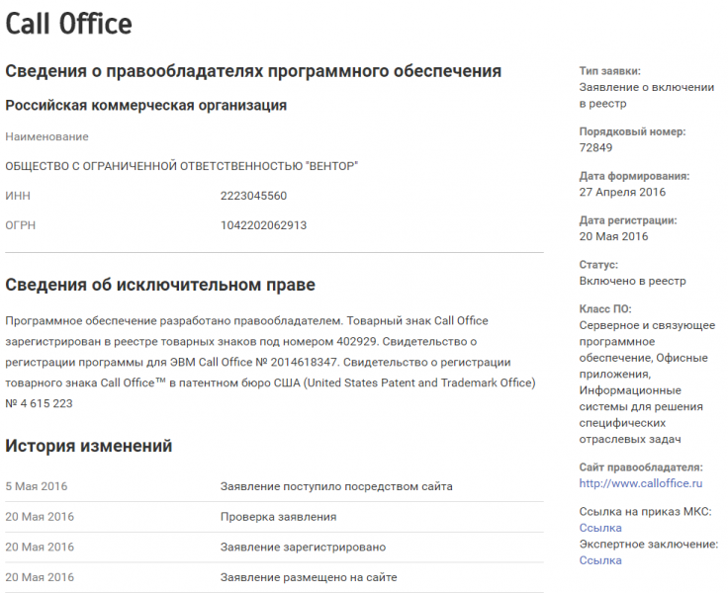Click the Дата формирования label
The height and width of the screenshot is (593, 728).
click(634, 176)
